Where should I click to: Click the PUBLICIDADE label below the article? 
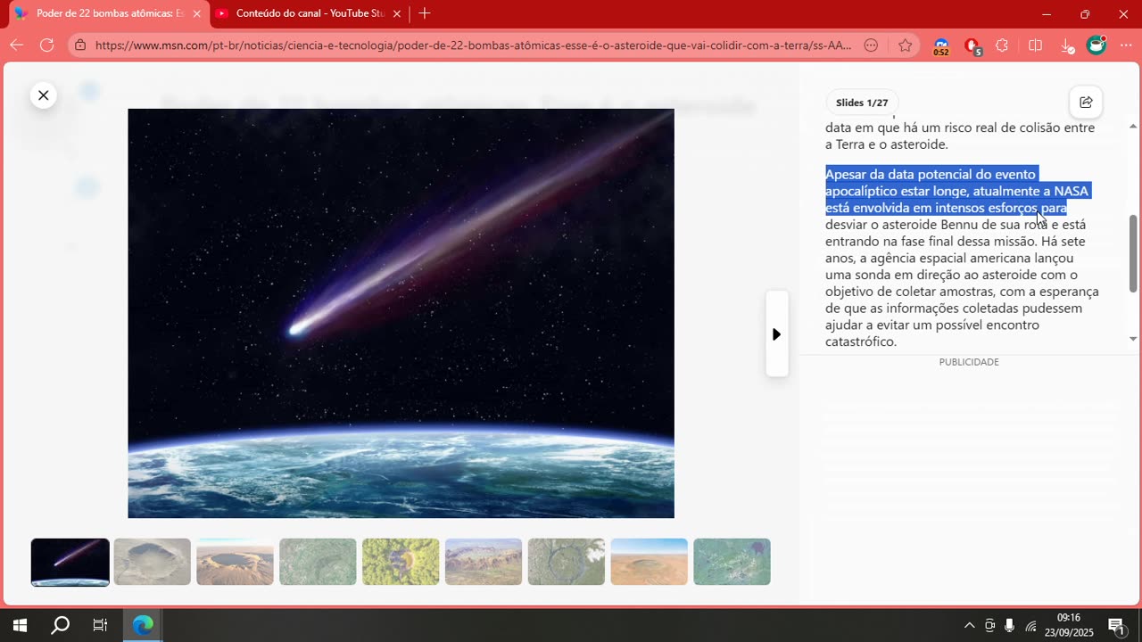point(969,362)
